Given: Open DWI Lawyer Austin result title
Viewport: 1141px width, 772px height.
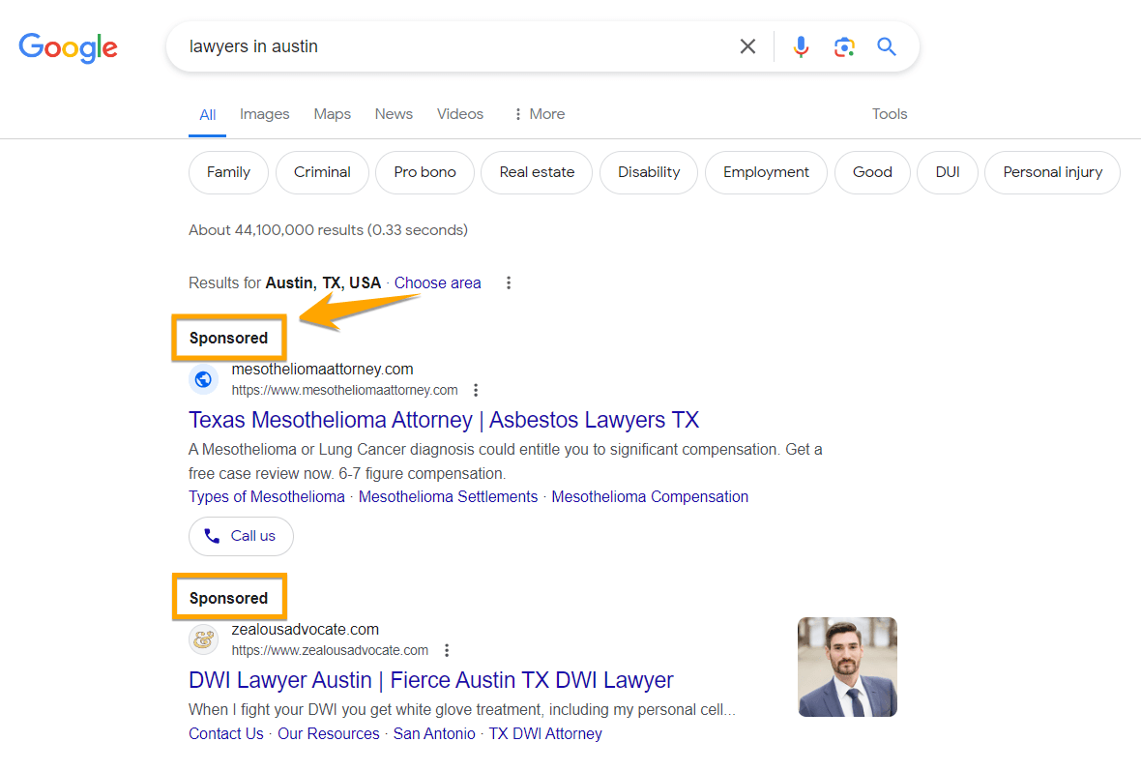Looking at the screenshot, I should (x=431, y=680).
